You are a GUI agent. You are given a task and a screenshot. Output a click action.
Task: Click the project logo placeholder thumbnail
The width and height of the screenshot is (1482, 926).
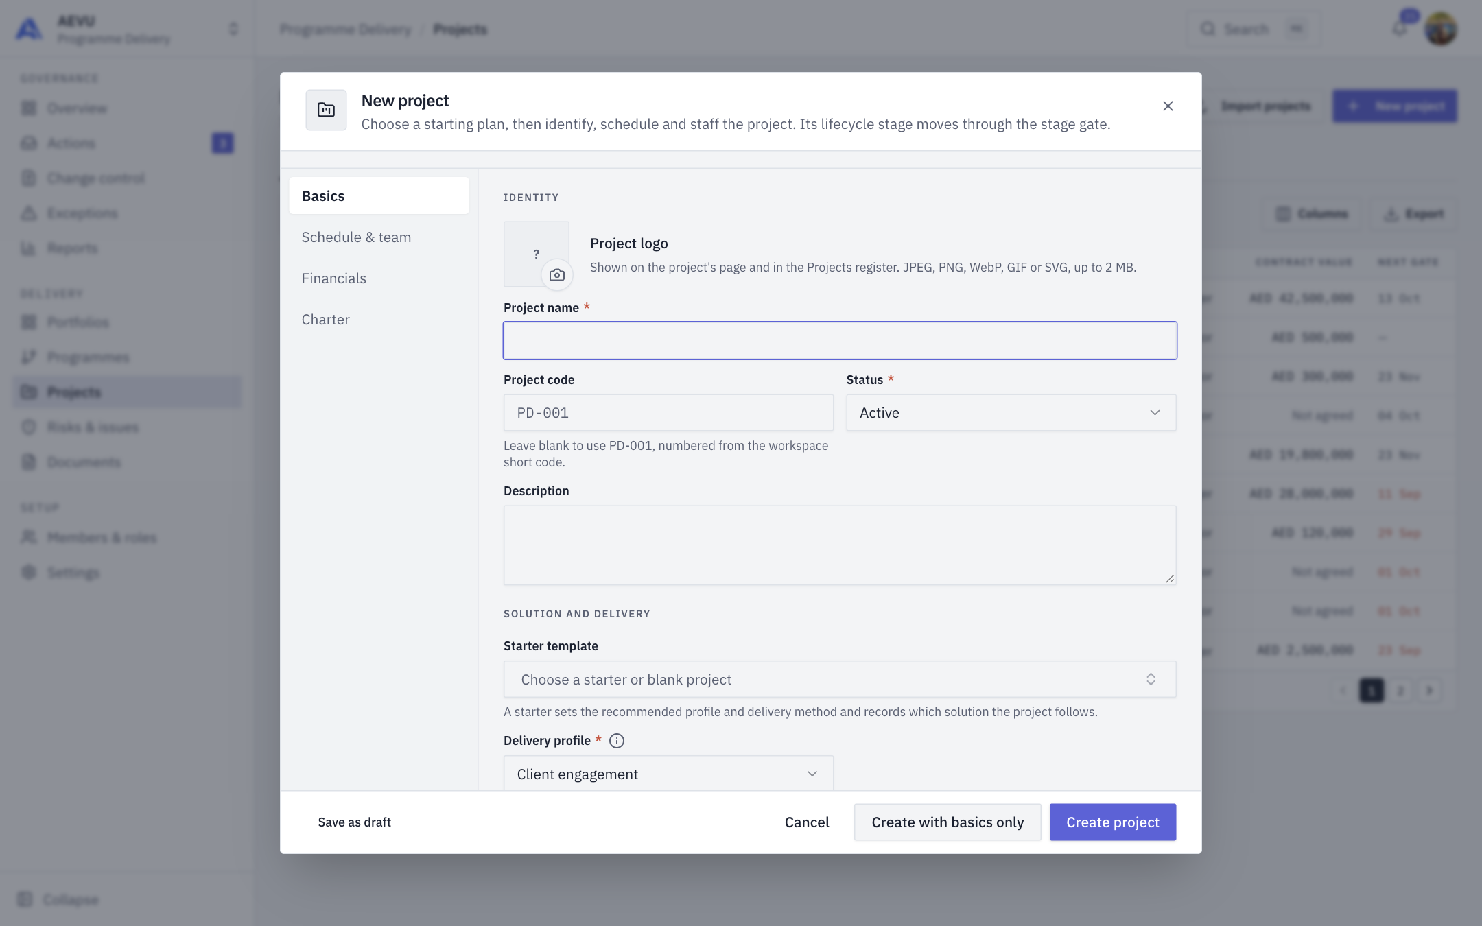pos(536,253)
